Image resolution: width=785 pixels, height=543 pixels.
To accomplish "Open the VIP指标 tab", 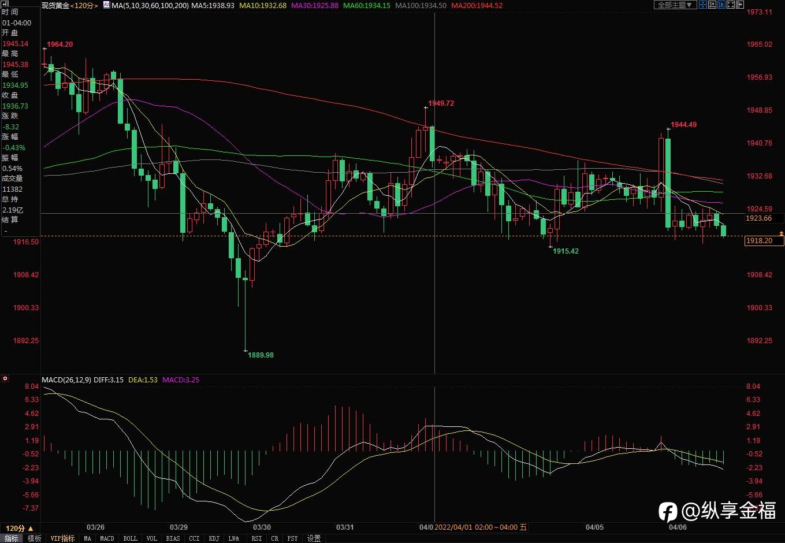I will coord(62,538).
